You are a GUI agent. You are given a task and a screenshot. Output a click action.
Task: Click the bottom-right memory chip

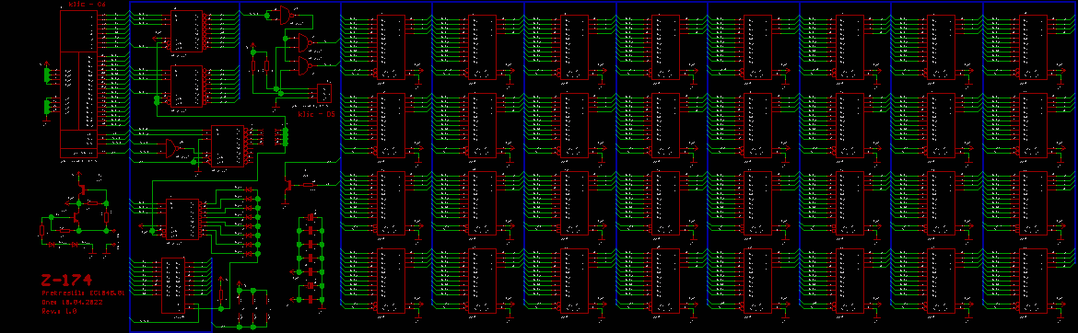1033,281
